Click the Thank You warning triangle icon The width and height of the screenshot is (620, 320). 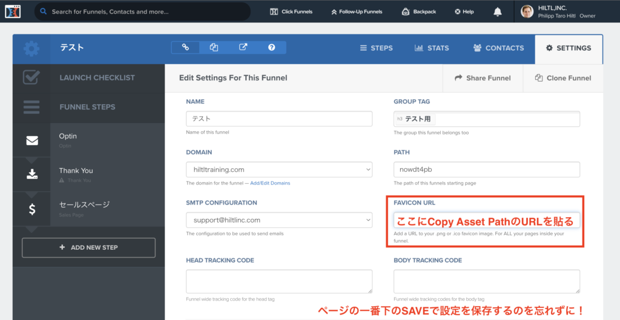click(x=62, y=180)
